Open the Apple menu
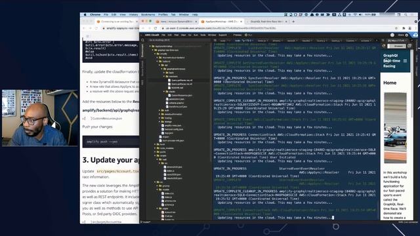The image size is (420, 236). (85, 14)
